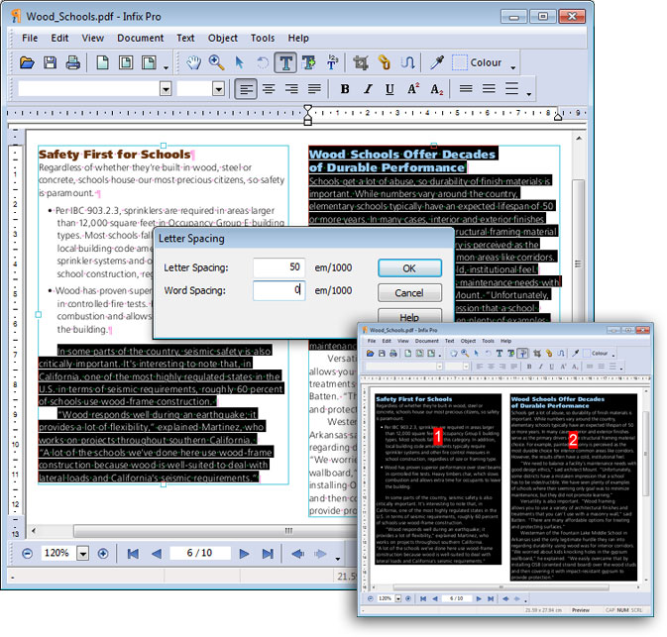Viewport: 667px width, 637px height.
Task: Click Cancel in Letter Spacing dialog
Action: [409, 293]
